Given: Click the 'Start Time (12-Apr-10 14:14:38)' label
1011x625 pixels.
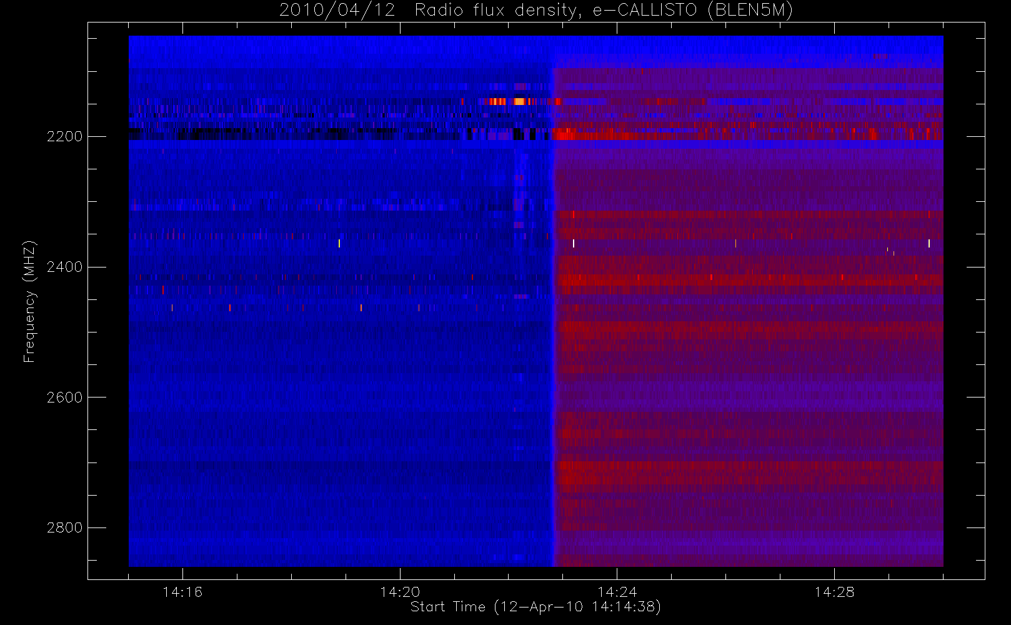Looking at the screenshot, I should click(535, 607).
